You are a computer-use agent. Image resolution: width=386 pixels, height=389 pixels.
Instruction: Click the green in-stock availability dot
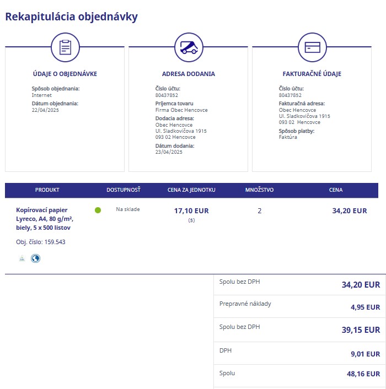coord(98,210)
